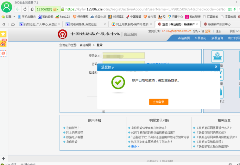Open 《铁路旅客运输办理细则》 link
The width and height of the screenshot is (240, 165).
tap(212, 146)
